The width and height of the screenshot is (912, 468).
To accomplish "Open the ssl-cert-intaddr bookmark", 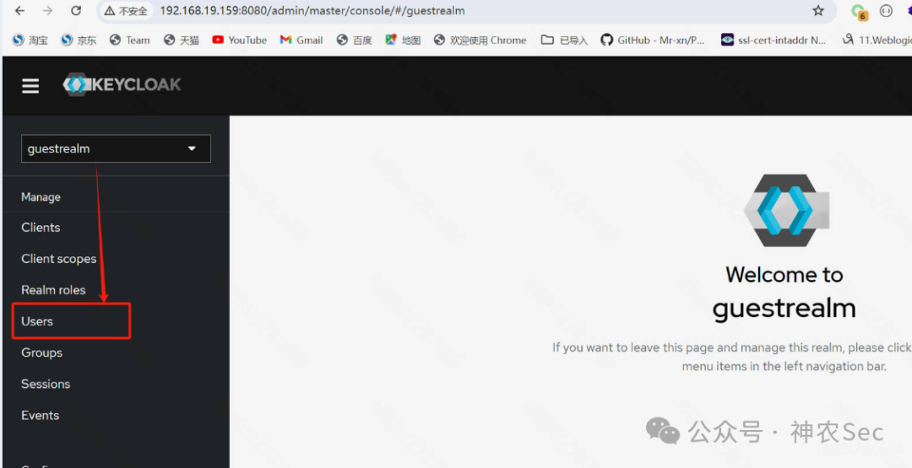I will point(774,40).
